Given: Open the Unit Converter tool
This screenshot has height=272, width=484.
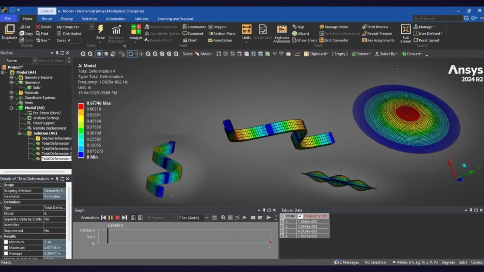Looking at the screenshot, I should [x=334, y=40].
